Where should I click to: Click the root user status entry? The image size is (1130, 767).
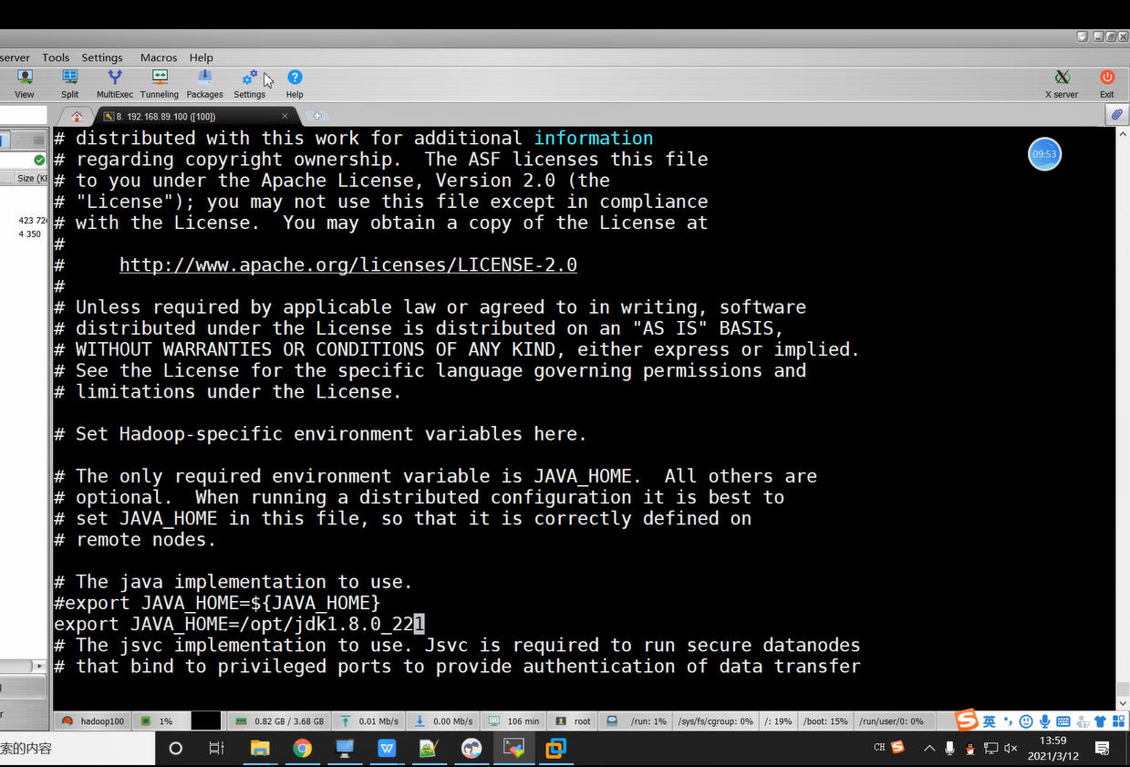coord(574,720)
